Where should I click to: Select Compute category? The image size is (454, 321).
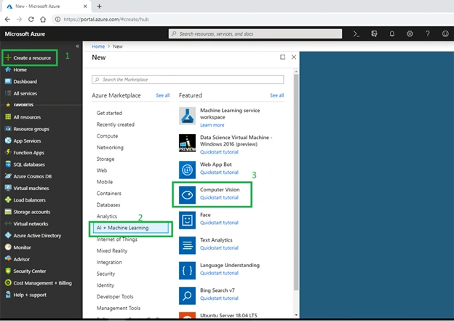tap(107, 136)
